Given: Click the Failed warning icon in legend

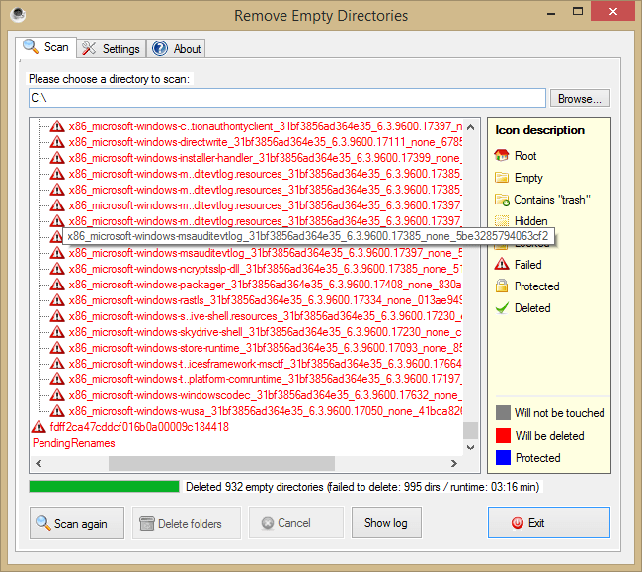Looking at the screenshot, I should [x=502, y=264].
